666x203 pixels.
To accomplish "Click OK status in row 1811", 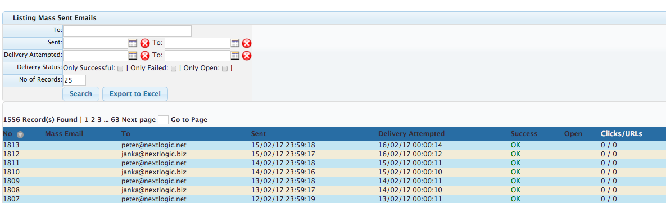I will point(515,163).
